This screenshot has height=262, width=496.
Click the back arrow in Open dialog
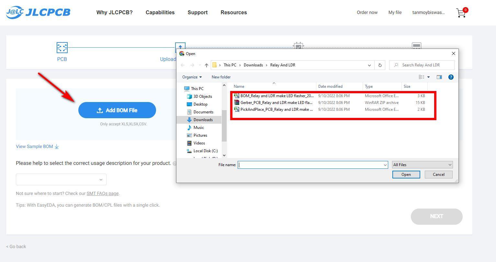183,65
